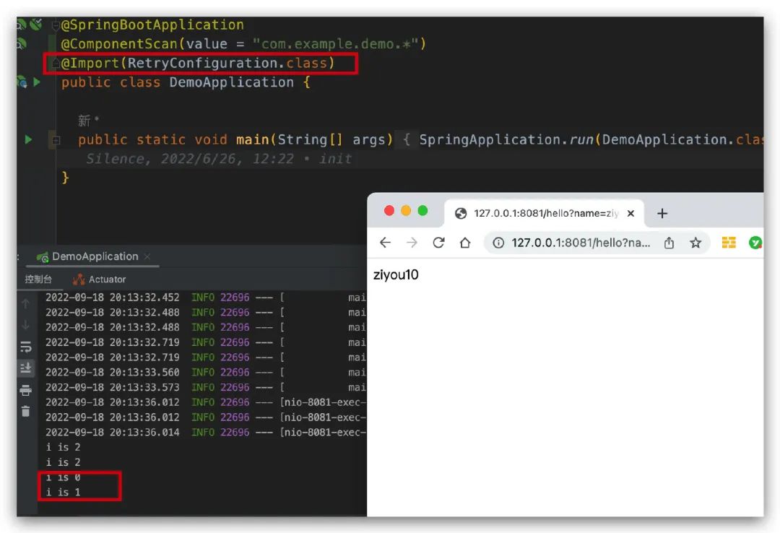Run DemoApplication via the class-line green arrow
Viewport: 780px width, 533px height.
pos(36,82)
